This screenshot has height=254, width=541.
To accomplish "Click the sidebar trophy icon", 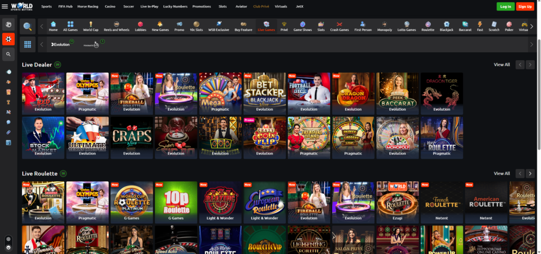I will (x=8, y=102).
